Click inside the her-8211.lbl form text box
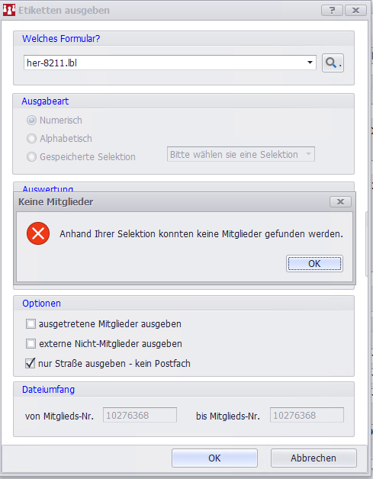Viewport: 373px width, 479px height. pos(165,63)
